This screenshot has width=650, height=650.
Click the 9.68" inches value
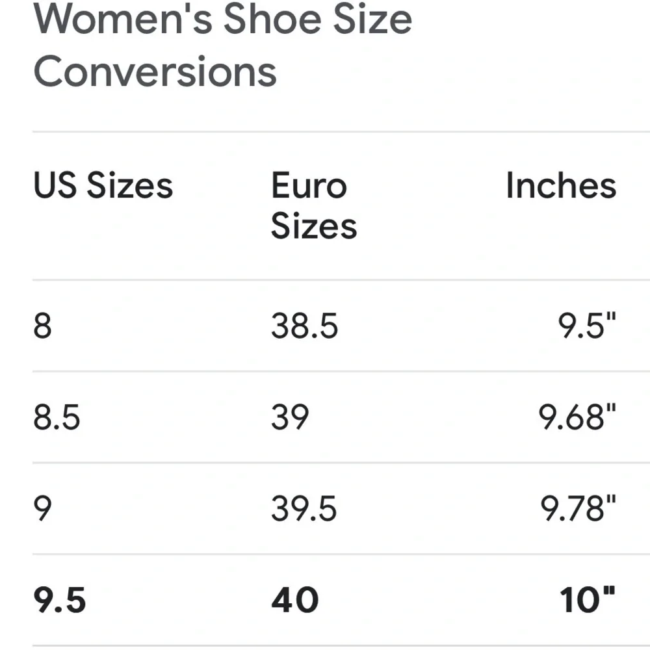(577, 417)
